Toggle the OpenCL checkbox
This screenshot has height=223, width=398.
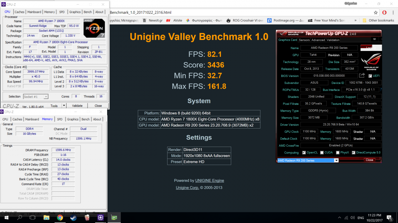coord(304,153)
